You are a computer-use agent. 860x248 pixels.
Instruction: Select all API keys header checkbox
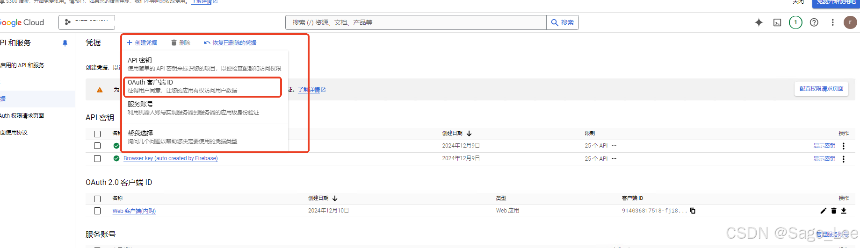[x=97, y=134]
